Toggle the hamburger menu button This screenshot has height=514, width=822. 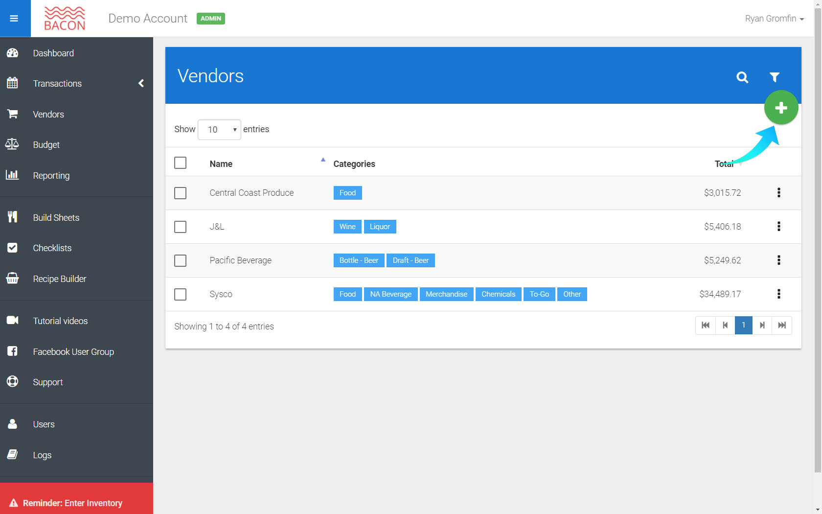tap(14, 19)
